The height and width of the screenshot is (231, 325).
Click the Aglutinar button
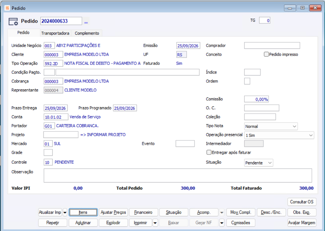pos(83,223)
